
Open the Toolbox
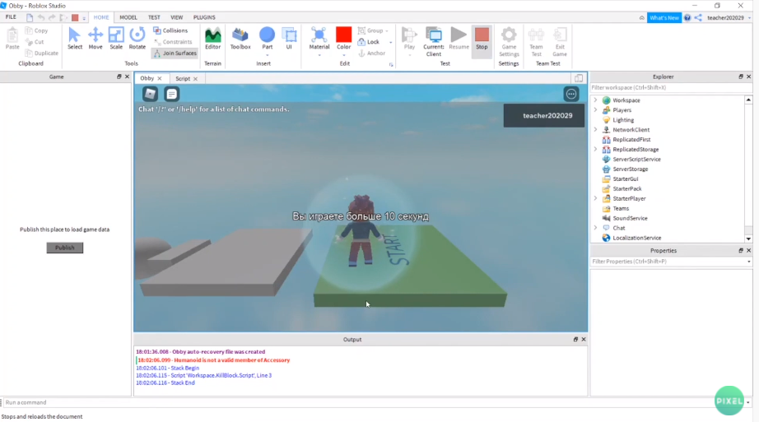click(x=240, y=38)
